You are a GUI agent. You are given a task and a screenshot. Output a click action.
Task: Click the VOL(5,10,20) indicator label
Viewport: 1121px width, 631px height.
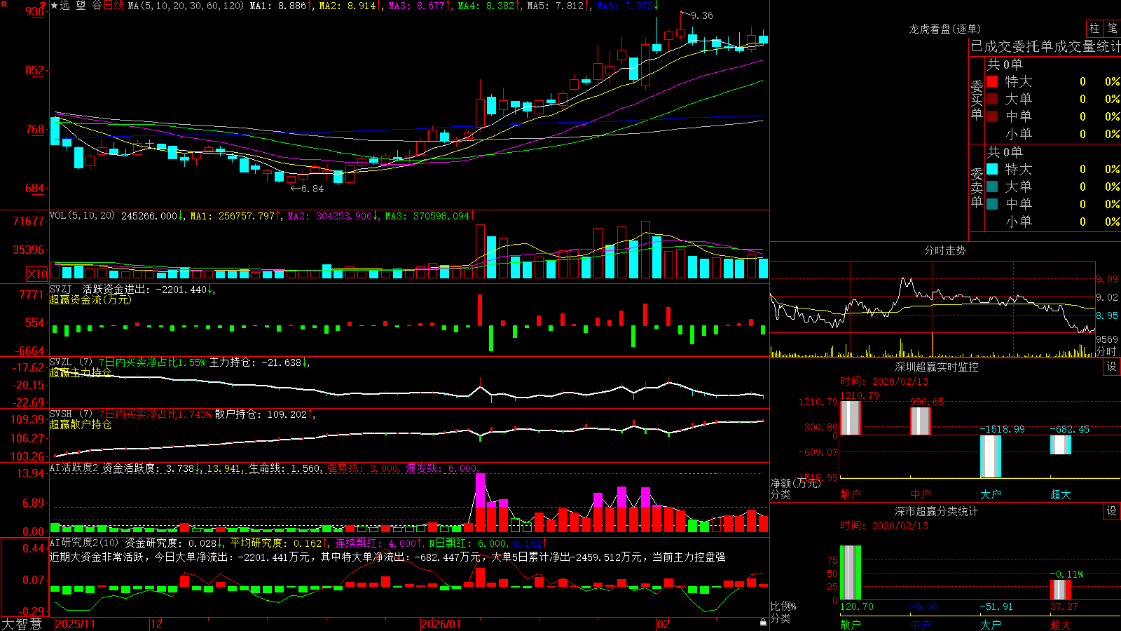pyautogui.click(x=82, y=216)
